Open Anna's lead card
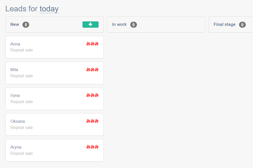The image size is (253, 168). tap(54, 47)
